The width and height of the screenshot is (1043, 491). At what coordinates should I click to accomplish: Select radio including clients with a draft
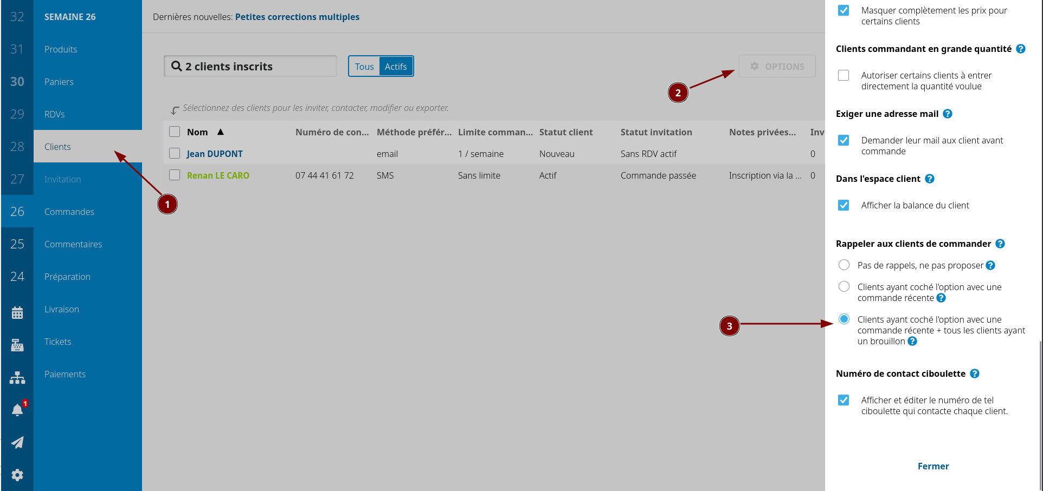click(x=844, y=319)
